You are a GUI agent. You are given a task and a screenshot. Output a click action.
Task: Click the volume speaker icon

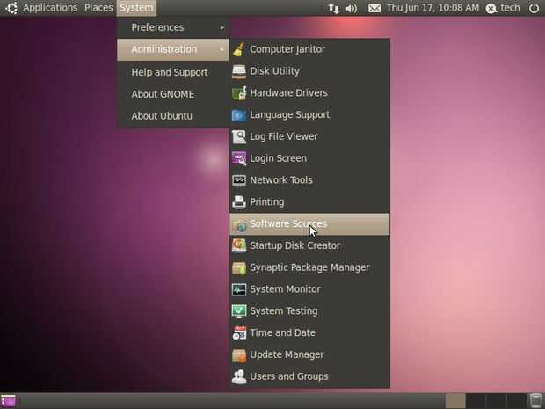pyautogui.click(x=352, y=8)
